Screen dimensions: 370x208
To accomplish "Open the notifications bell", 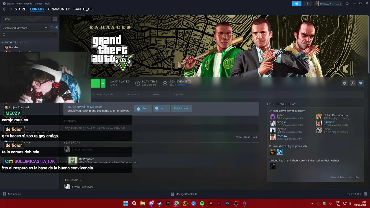I will pyautogui.click(x=307, y=3).
